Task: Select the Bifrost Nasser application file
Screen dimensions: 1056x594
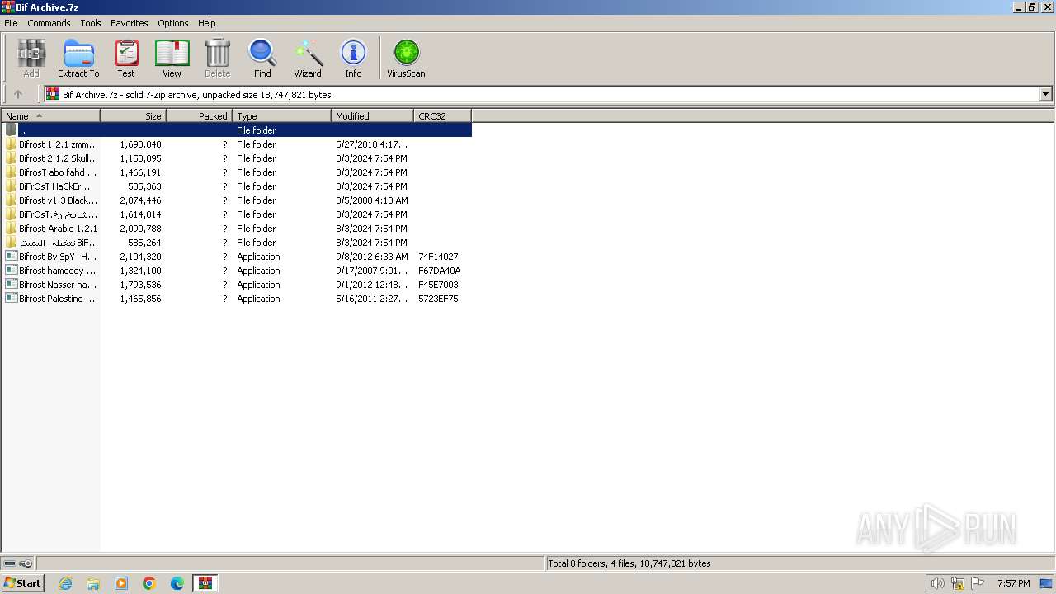Action: pyautogui.click(x=237, y=285)
